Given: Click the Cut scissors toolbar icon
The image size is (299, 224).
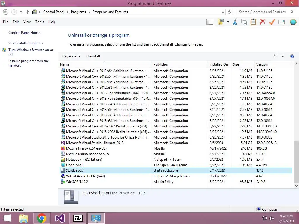Looking at the screenshot, I should (235, 22).
